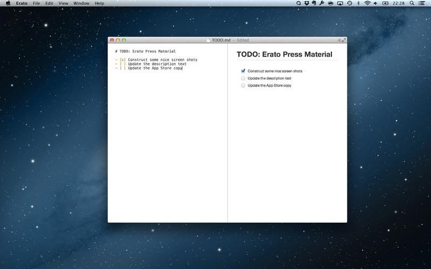Screen dimensions: 431x269
Task: Open the File menu
Action: (36, 3)
